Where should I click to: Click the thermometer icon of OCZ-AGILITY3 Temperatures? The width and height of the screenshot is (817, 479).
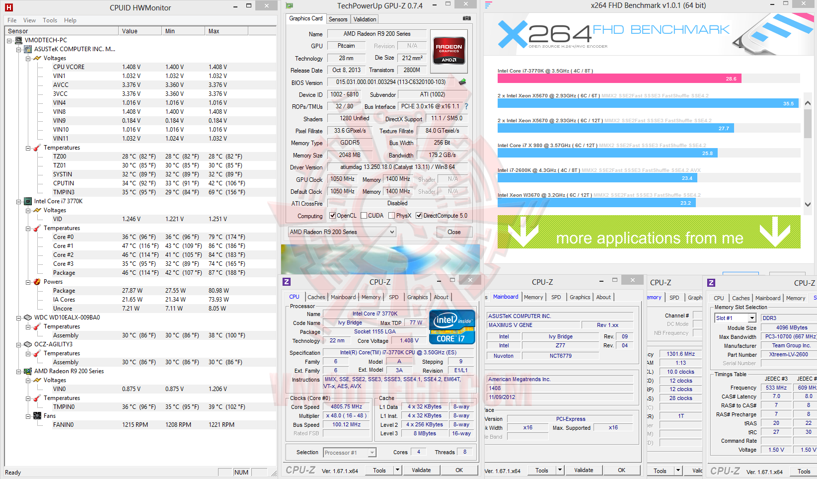click(x=37, y=353)
